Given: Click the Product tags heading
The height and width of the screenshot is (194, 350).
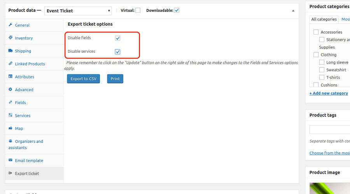Looking at the screenshot, I should click(323, 115).
